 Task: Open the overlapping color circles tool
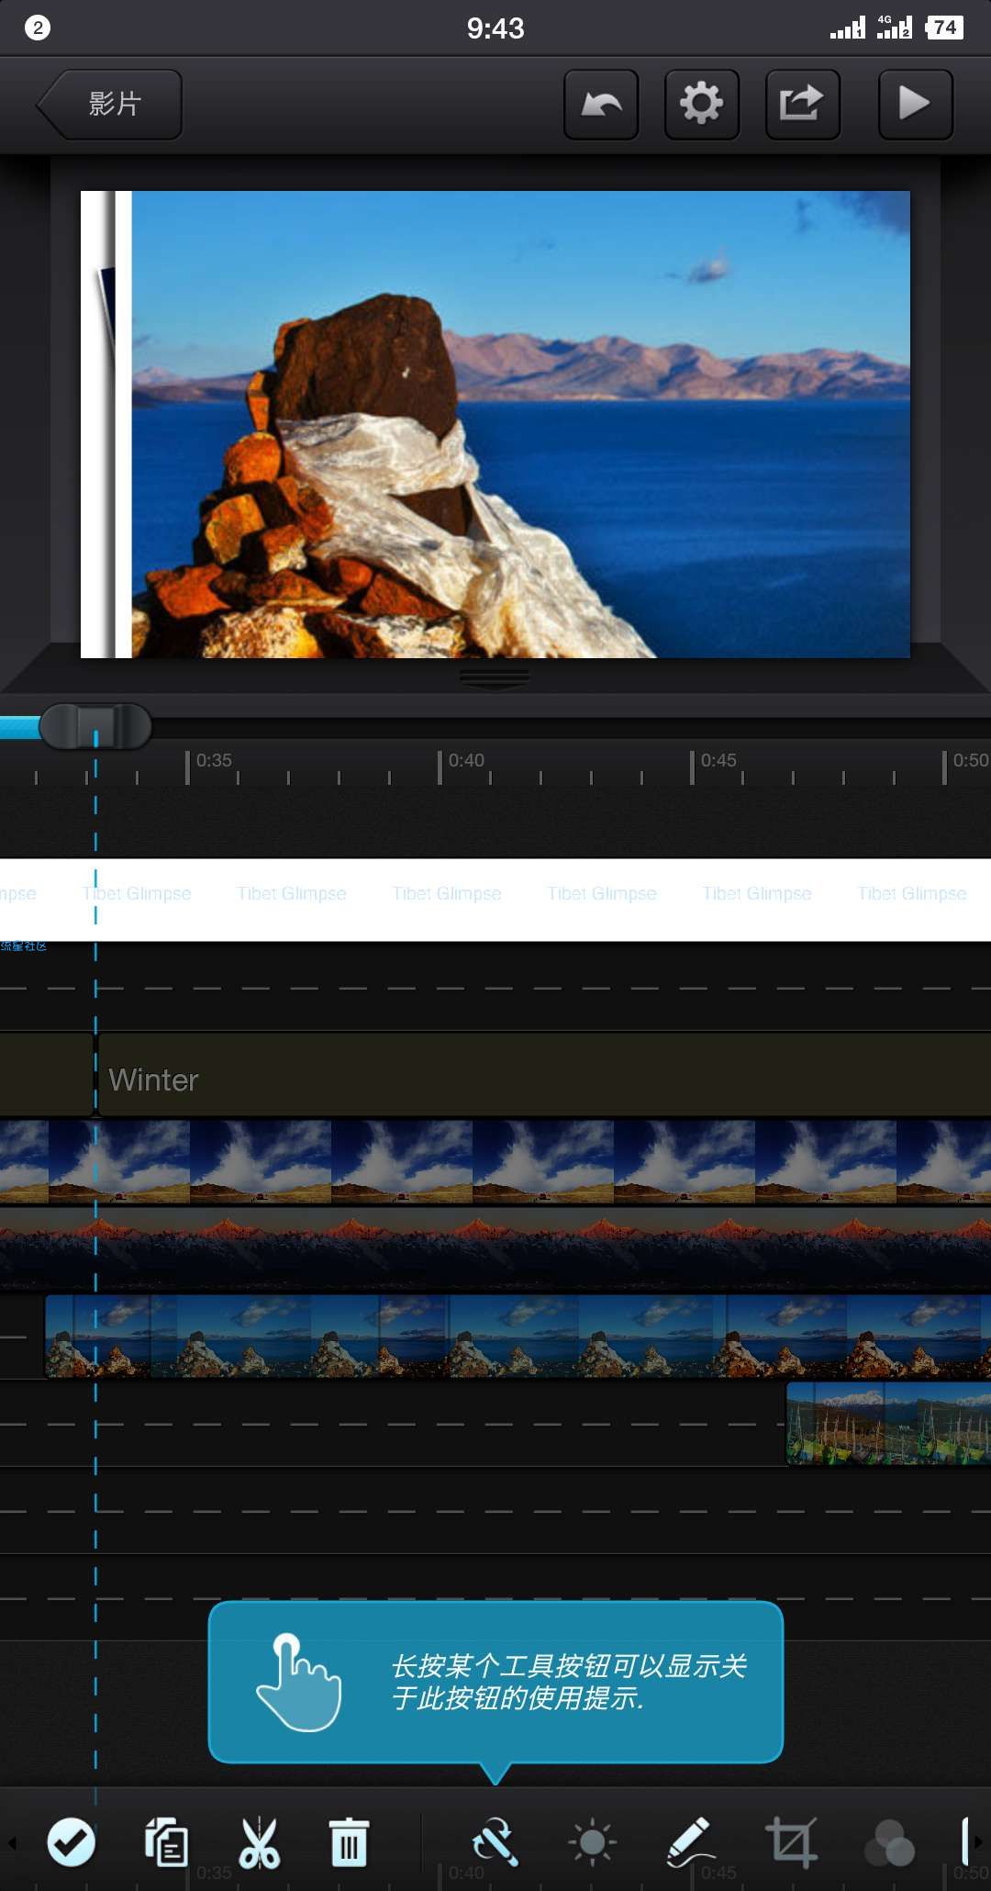(889, 1843)
